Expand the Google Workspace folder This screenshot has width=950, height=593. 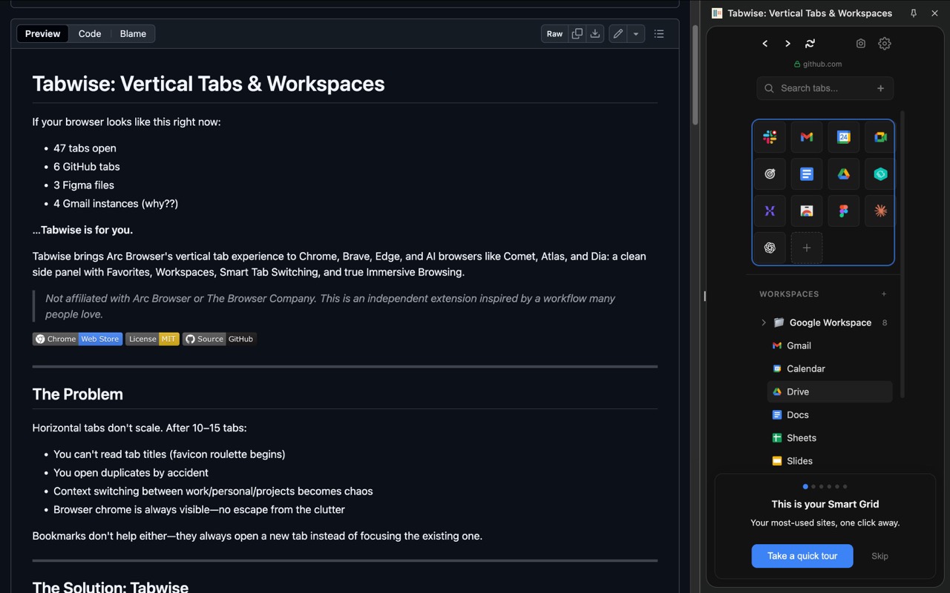[x=764, y=322]
